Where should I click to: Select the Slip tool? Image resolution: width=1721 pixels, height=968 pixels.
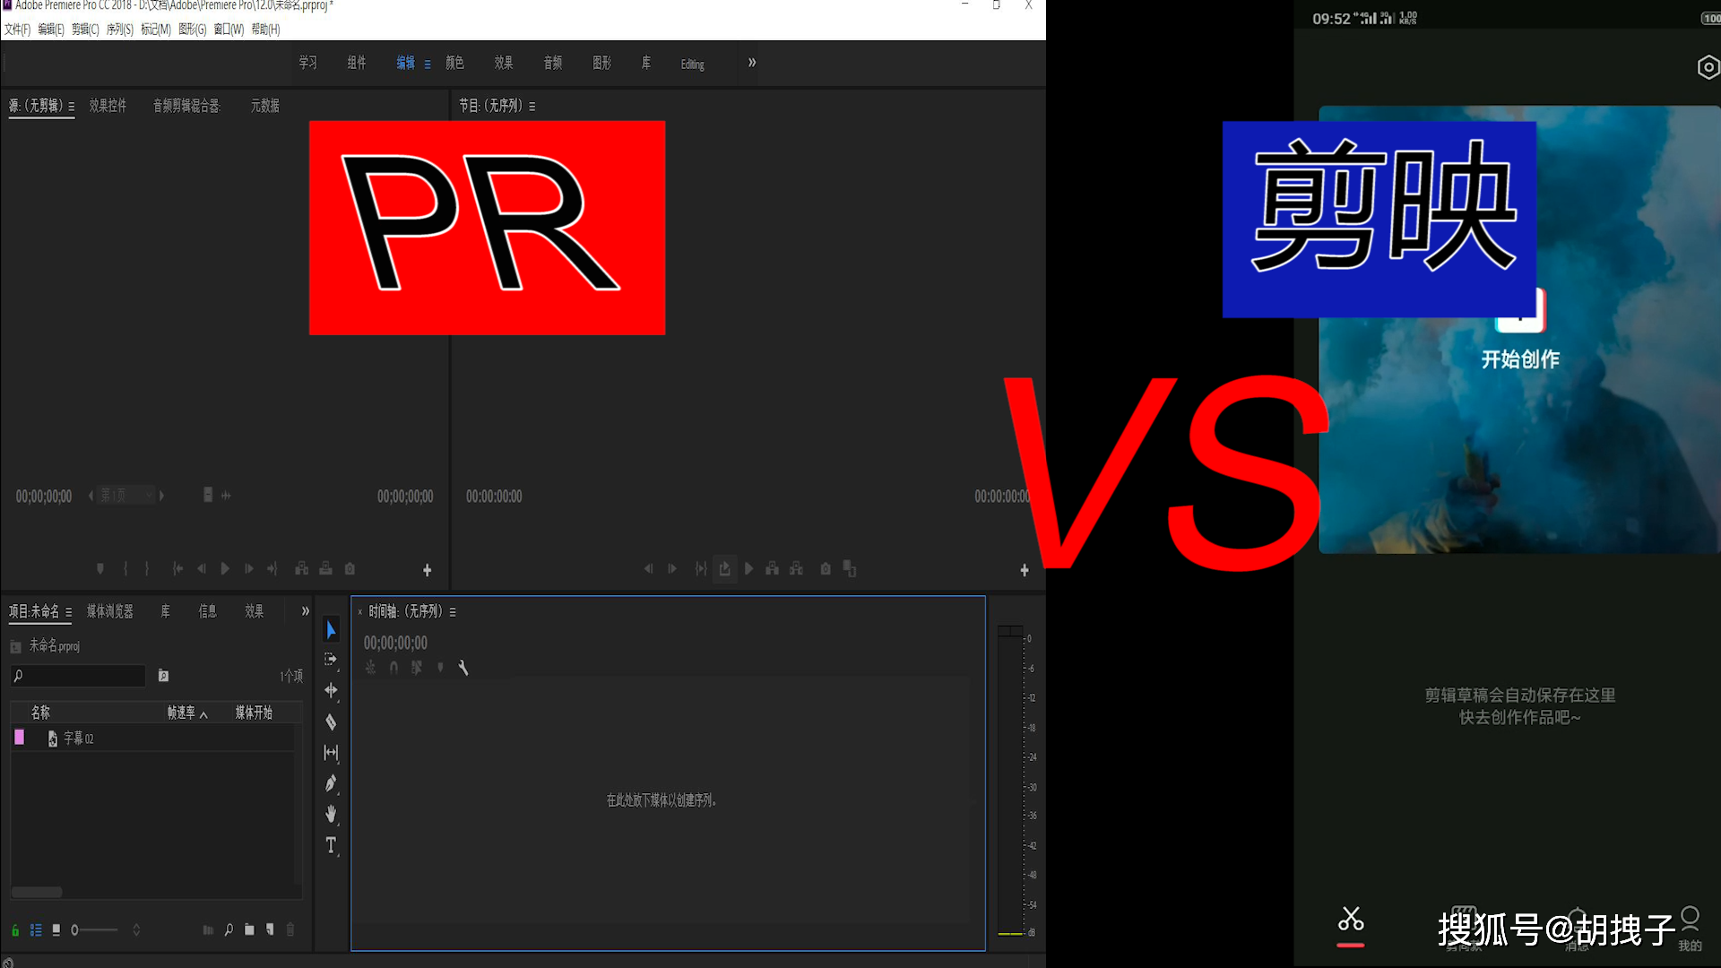coord(331,753)
